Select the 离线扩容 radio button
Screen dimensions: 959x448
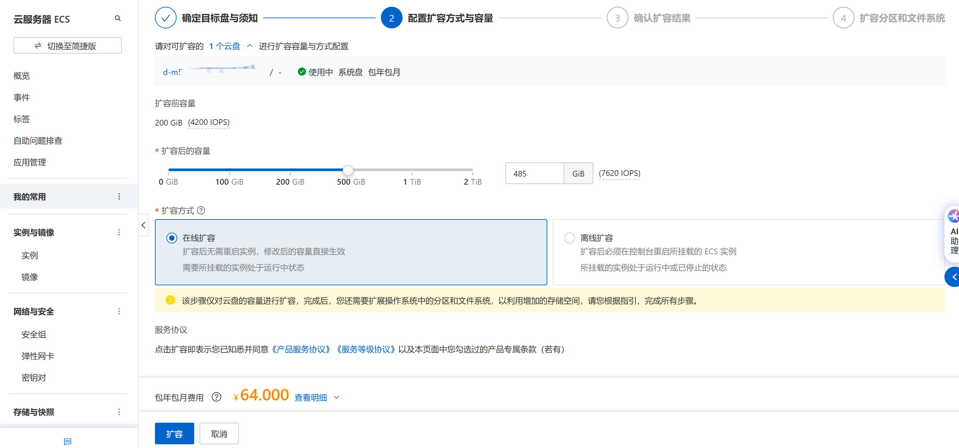tap(569, 238)
